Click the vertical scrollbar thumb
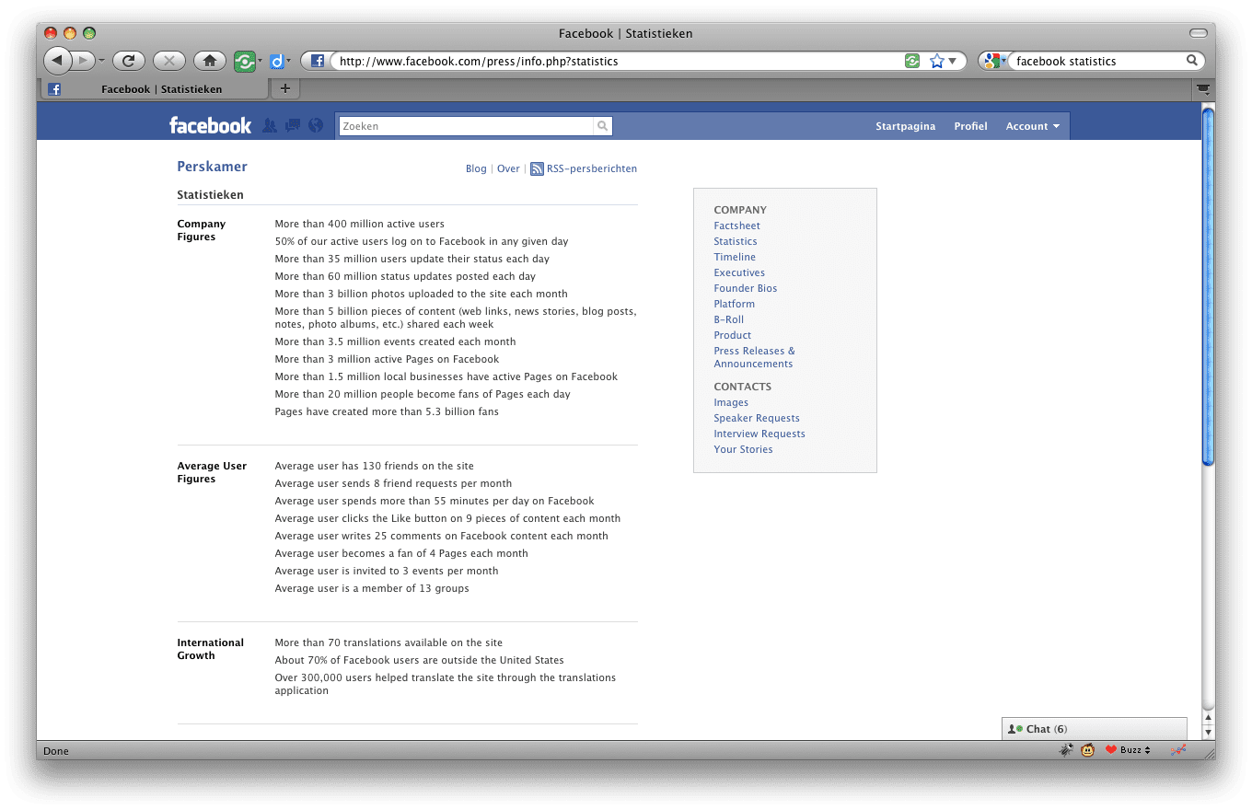 coord(1209,286)
